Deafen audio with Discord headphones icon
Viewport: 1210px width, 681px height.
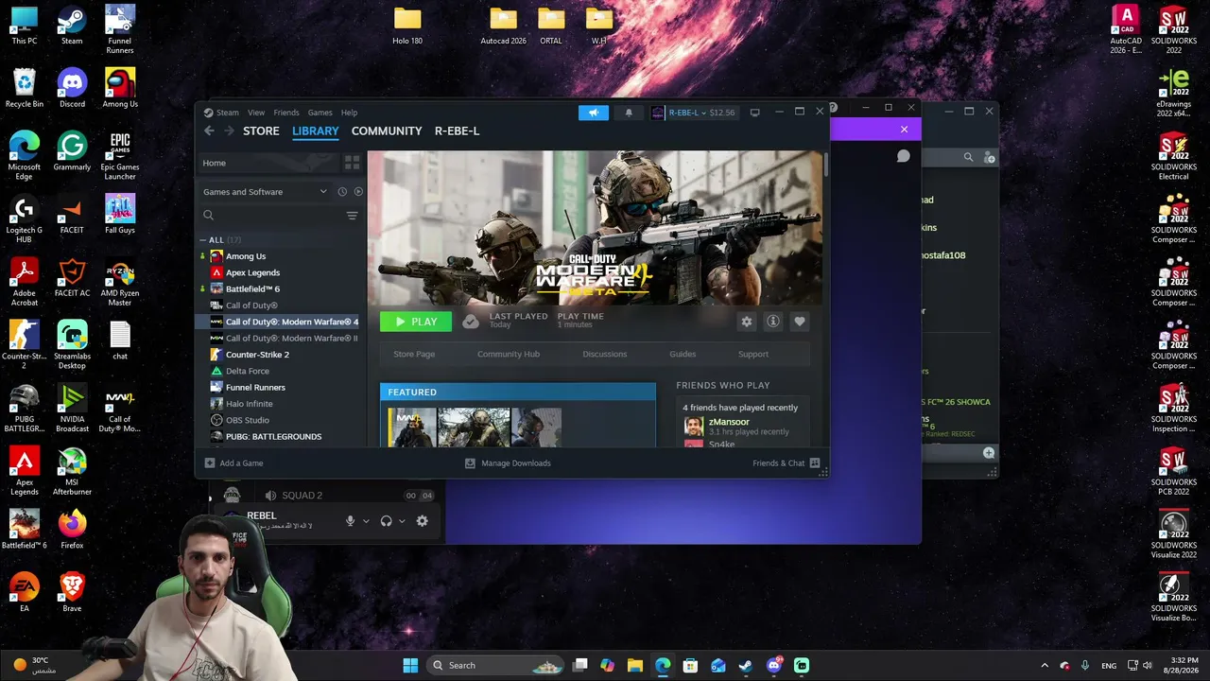386,521
